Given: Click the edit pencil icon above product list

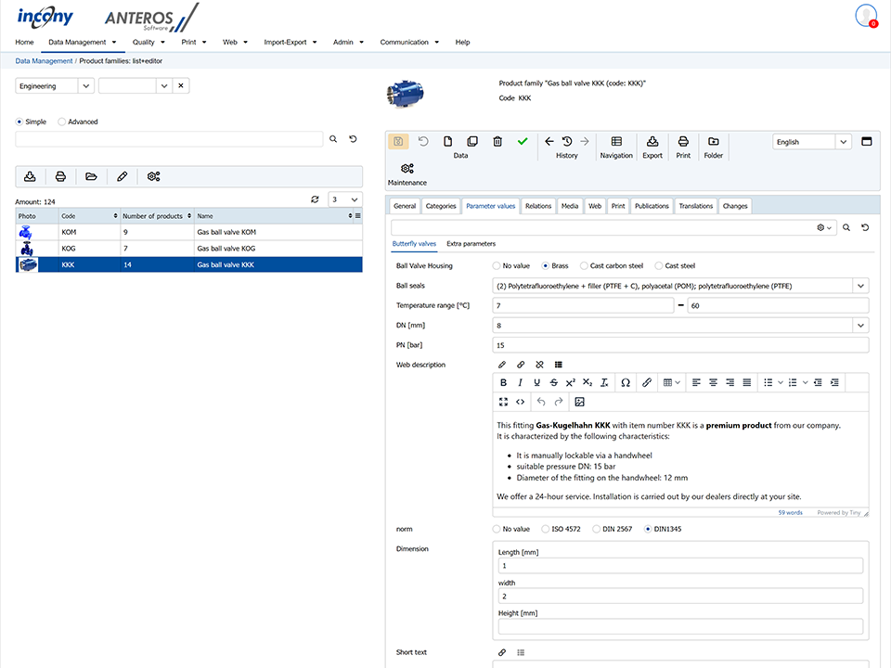Looking at the screenshot, I should coord(122,176).
